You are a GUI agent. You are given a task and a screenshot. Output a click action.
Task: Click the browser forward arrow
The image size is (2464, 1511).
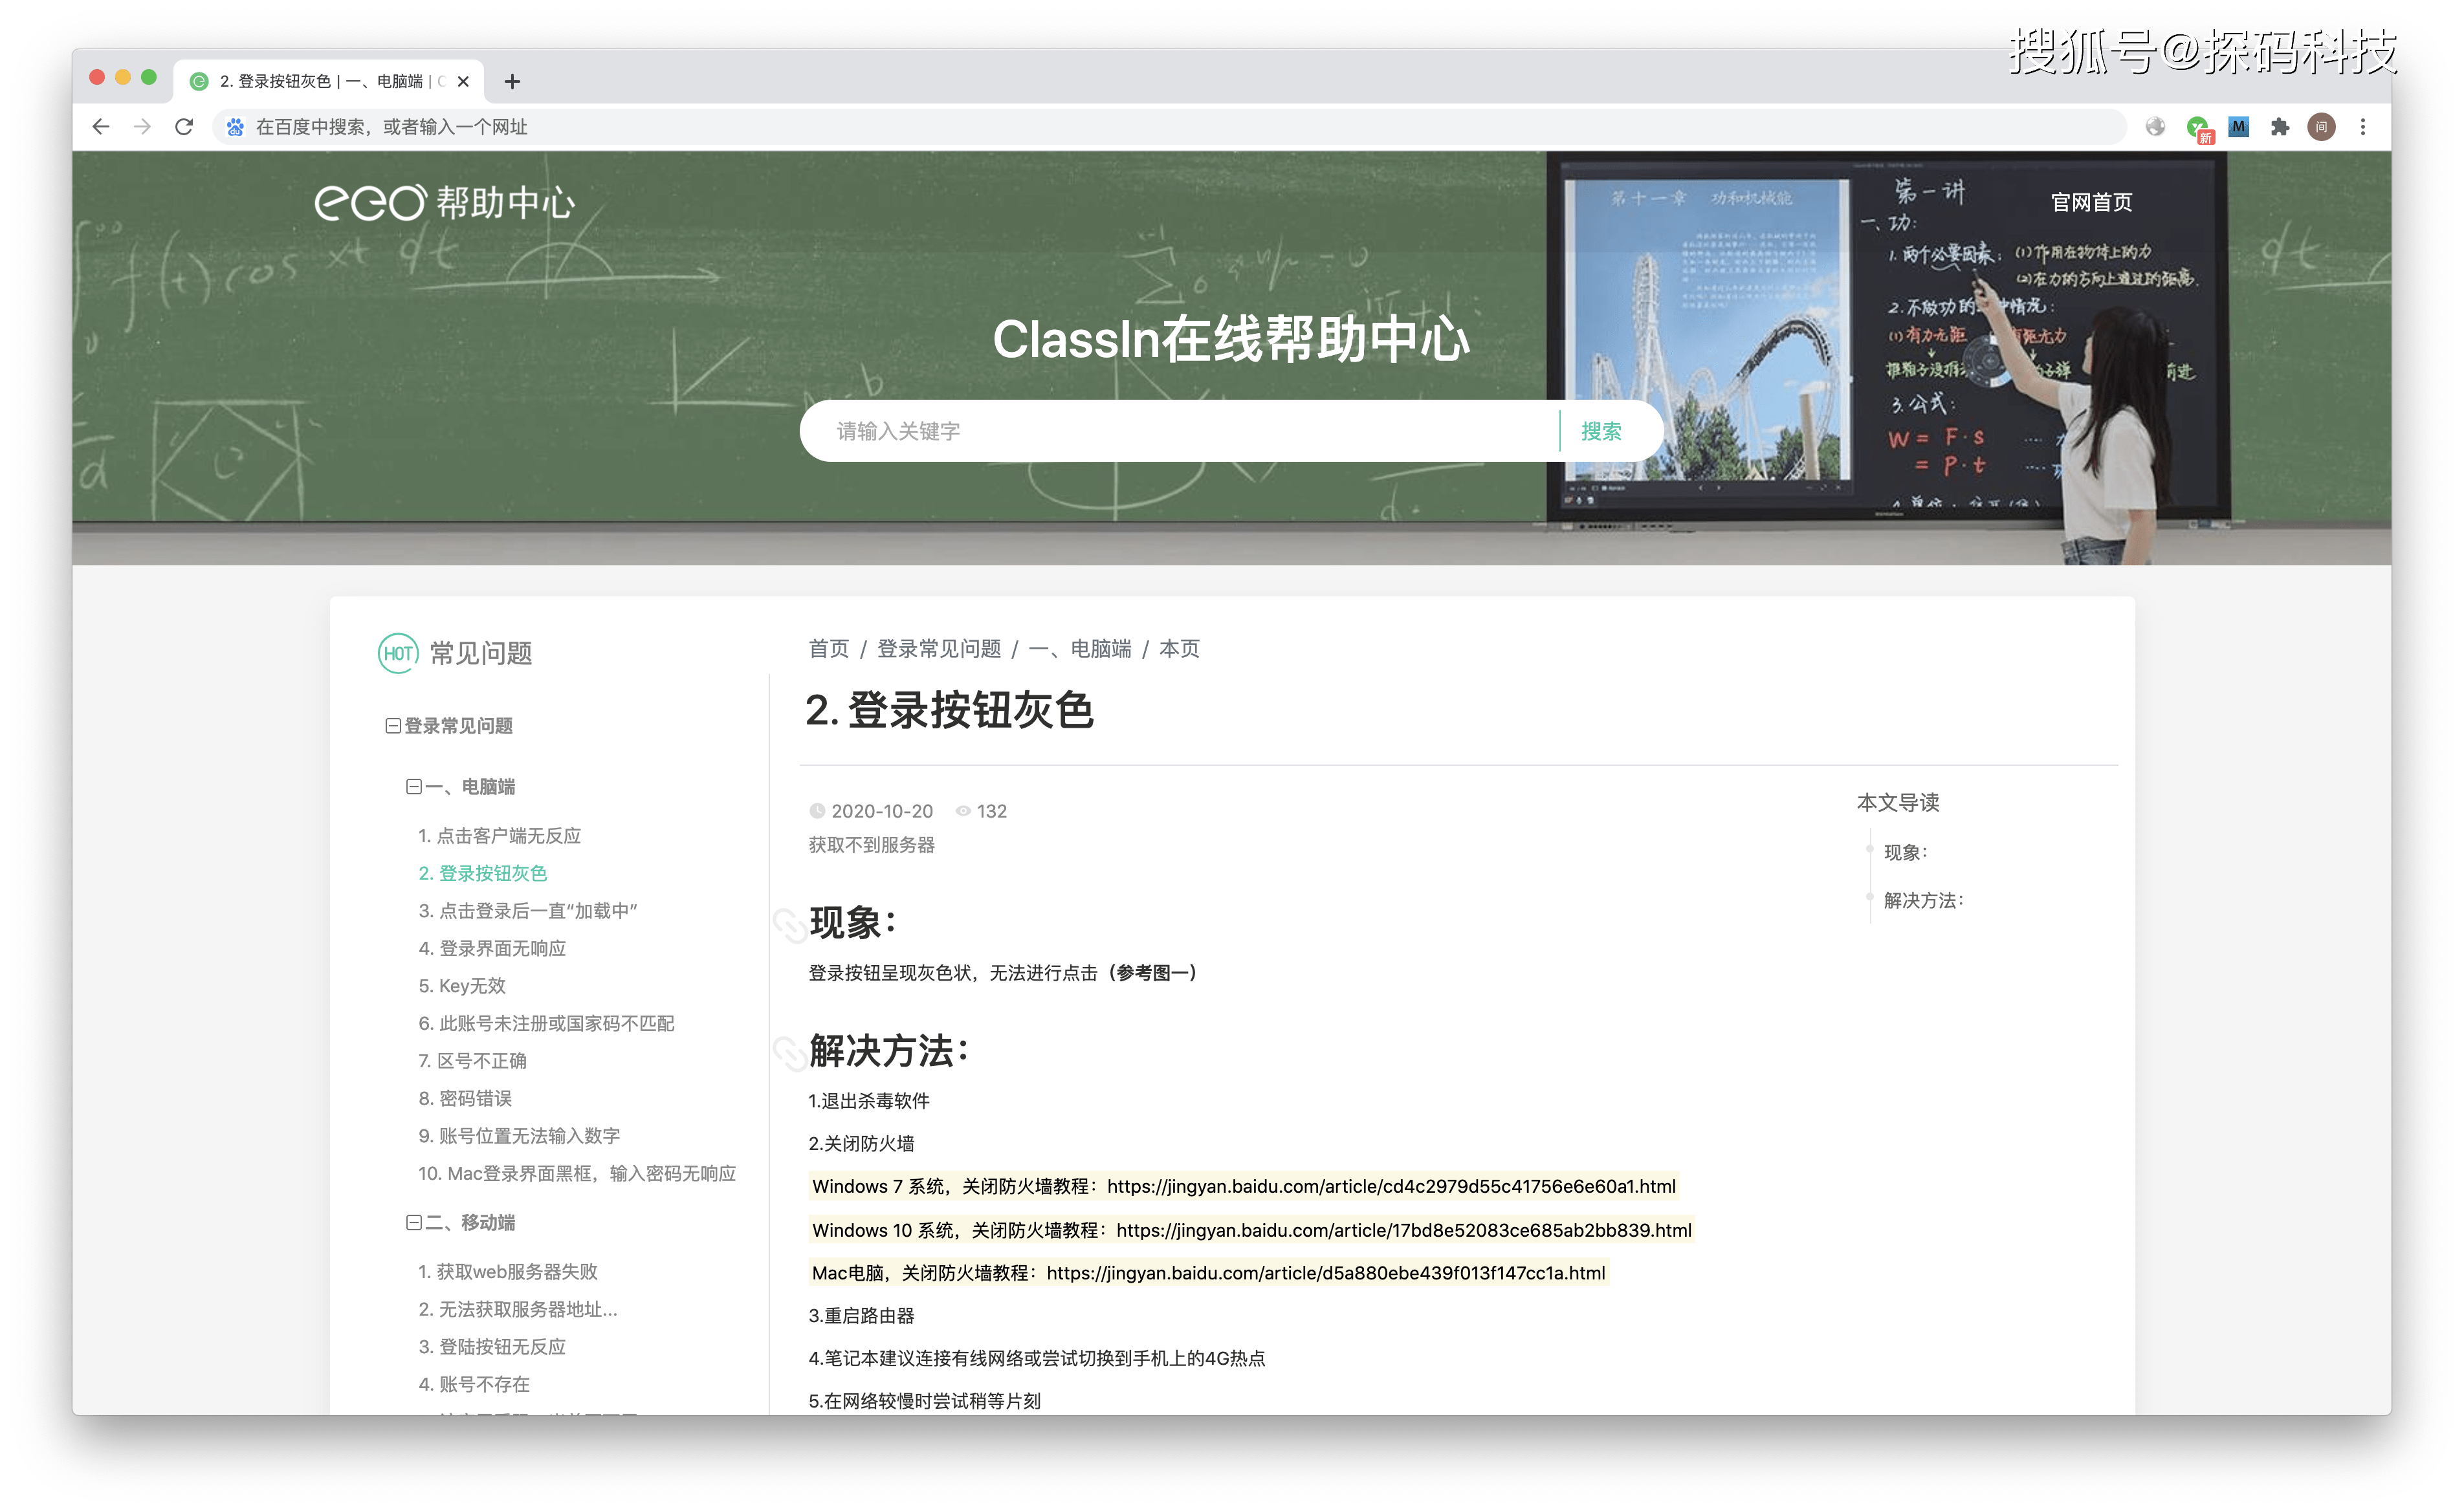click(x=142, y=127)
